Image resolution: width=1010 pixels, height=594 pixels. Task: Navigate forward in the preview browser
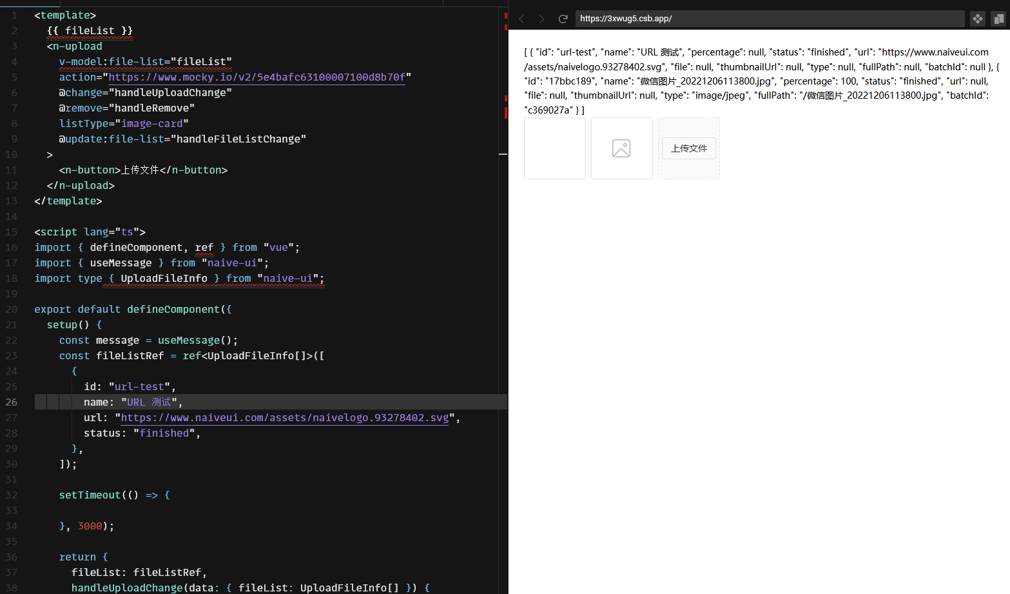(x=542, y=19)
